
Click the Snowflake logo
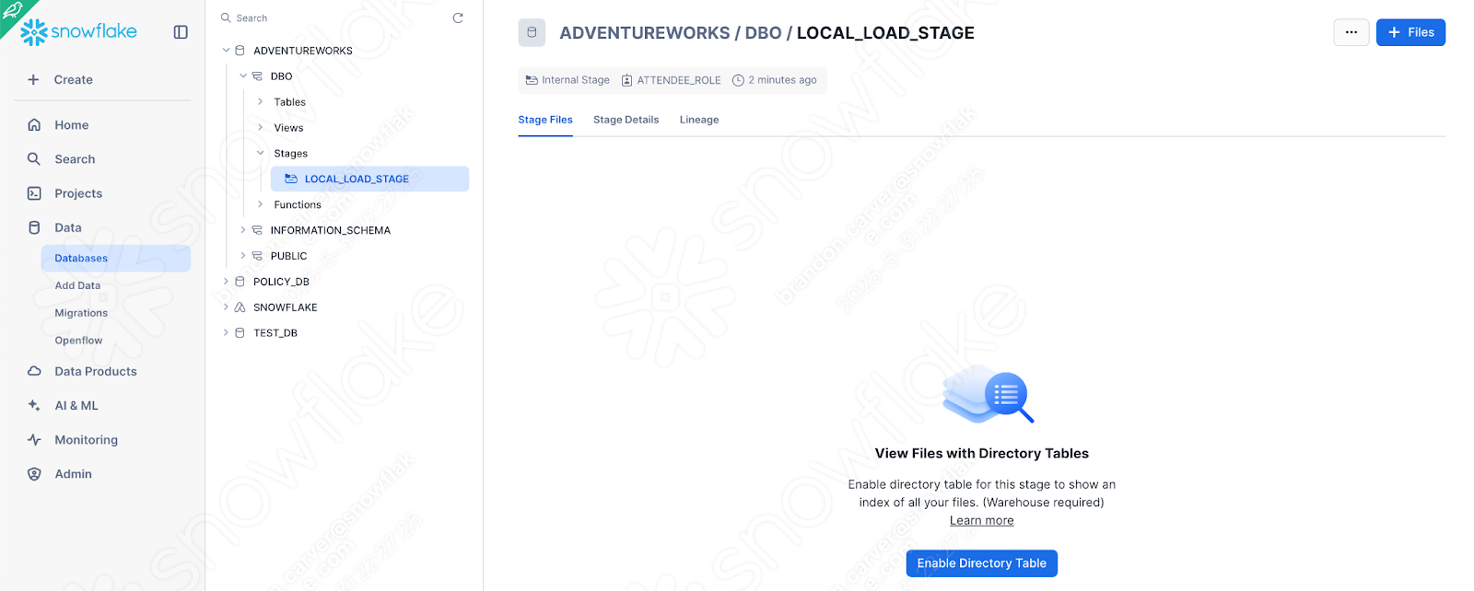(78, 32)
